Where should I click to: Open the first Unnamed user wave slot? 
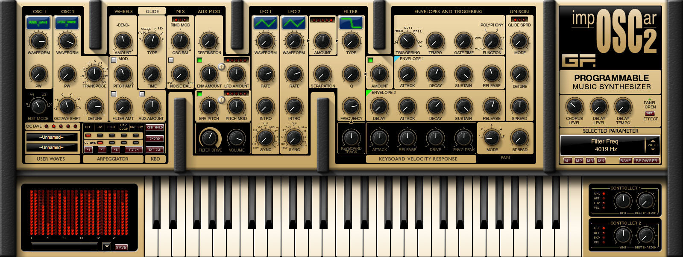point(52,137)
